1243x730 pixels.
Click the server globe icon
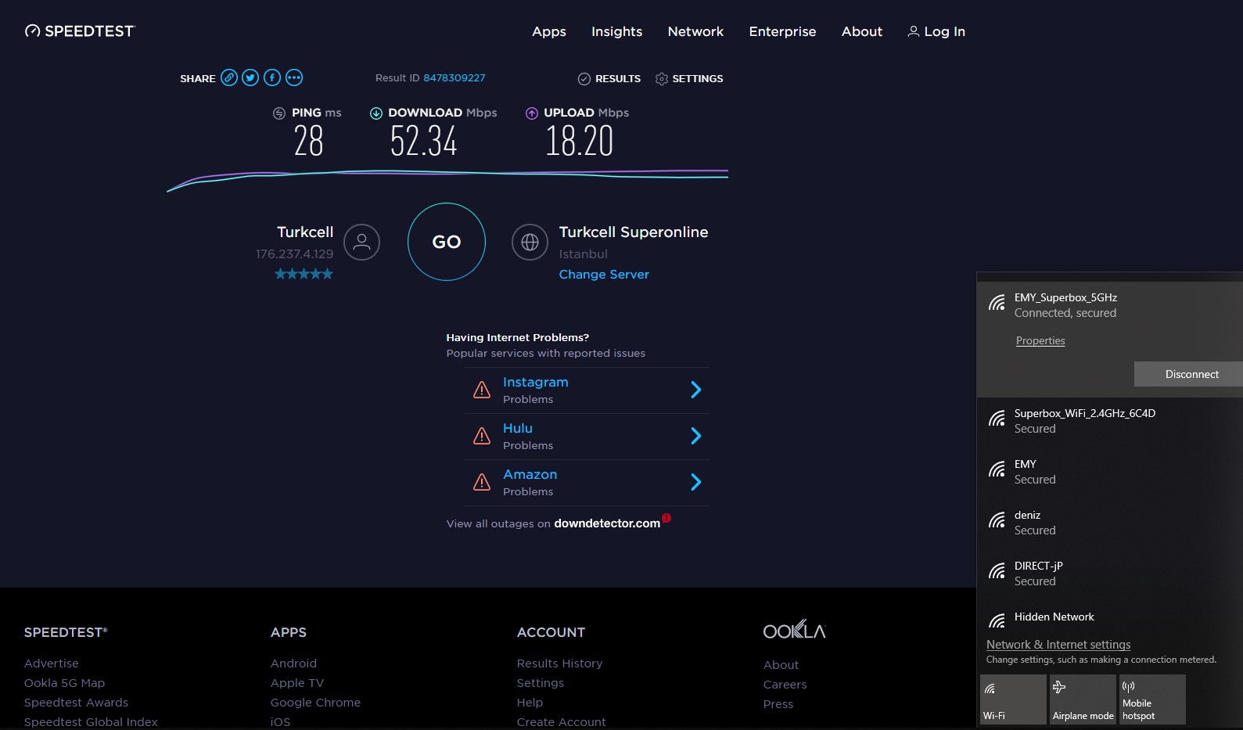pos(530,242)
